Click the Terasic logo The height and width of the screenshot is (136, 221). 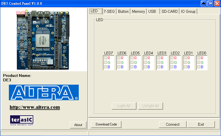(22, 120)
